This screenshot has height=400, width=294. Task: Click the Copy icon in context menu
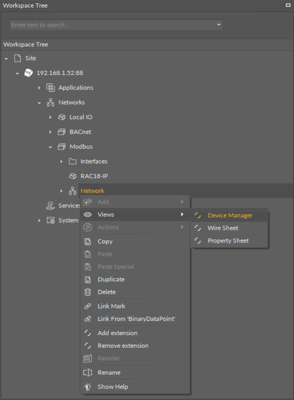click(88, 242)
